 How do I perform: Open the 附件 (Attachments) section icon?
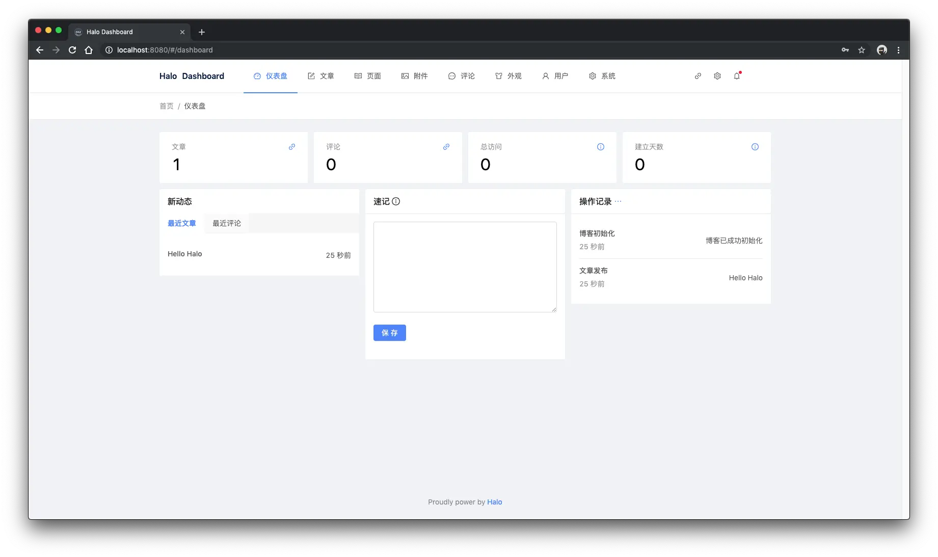[x=405, y=76]
